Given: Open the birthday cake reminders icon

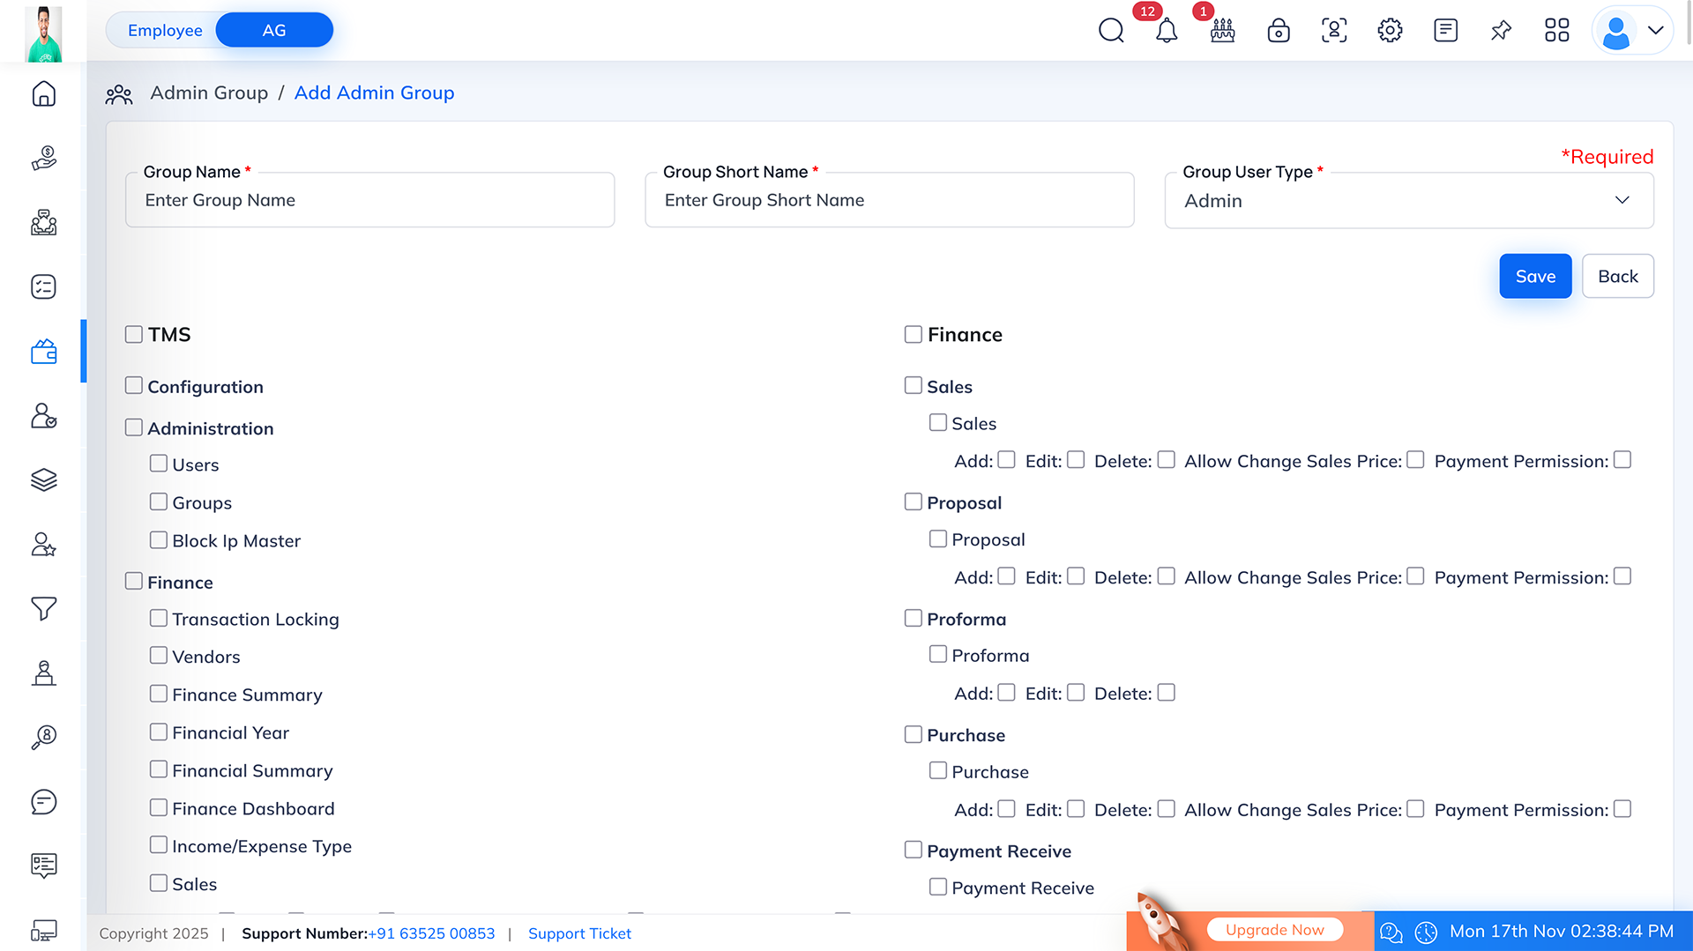Looking at the screenshot, I should 1222,31.
